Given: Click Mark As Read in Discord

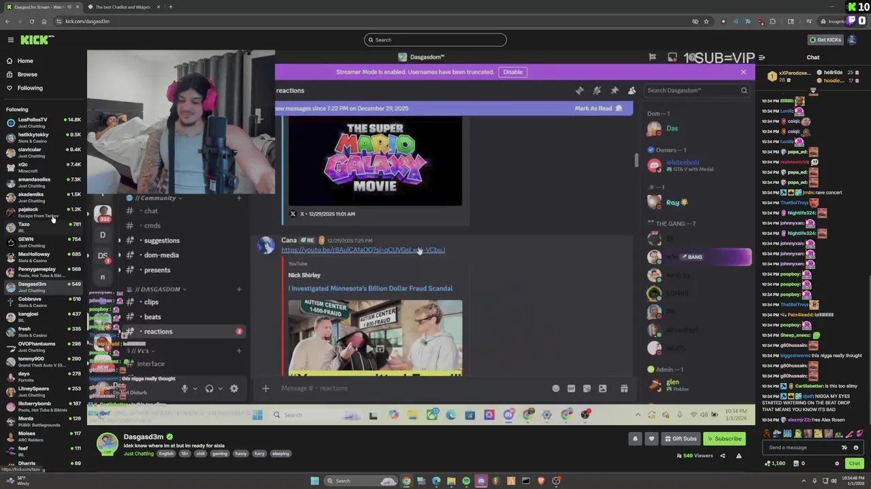Looking at the screenshot, I should tap(598, 109).
